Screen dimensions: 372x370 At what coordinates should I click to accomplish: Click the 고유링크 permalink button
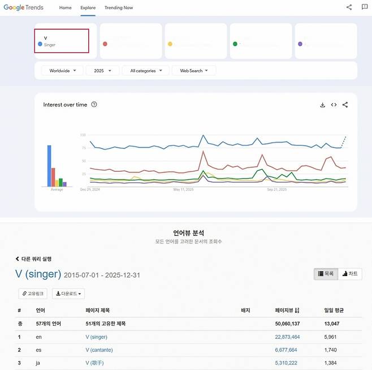[x=33, y=294]
